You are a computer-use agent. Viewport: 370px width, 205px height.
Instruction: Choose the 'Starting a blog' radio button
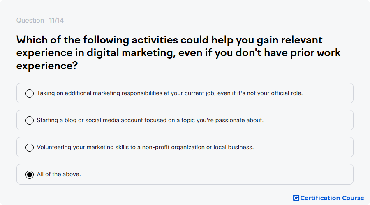click(30, 121)
